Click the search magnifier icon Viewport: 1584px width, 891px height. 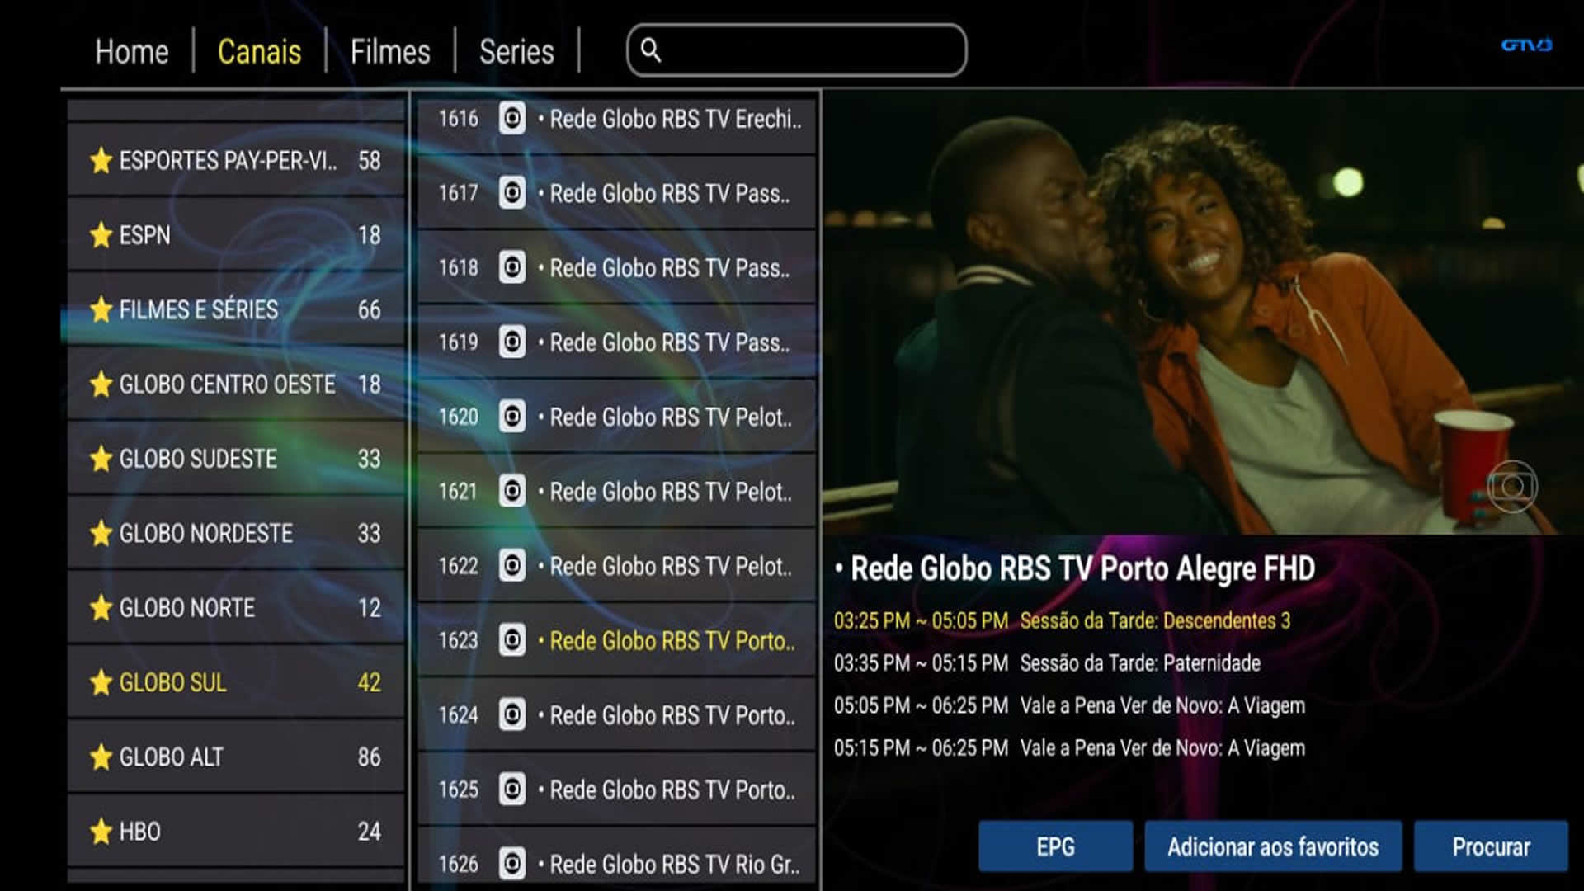(651, 50)
